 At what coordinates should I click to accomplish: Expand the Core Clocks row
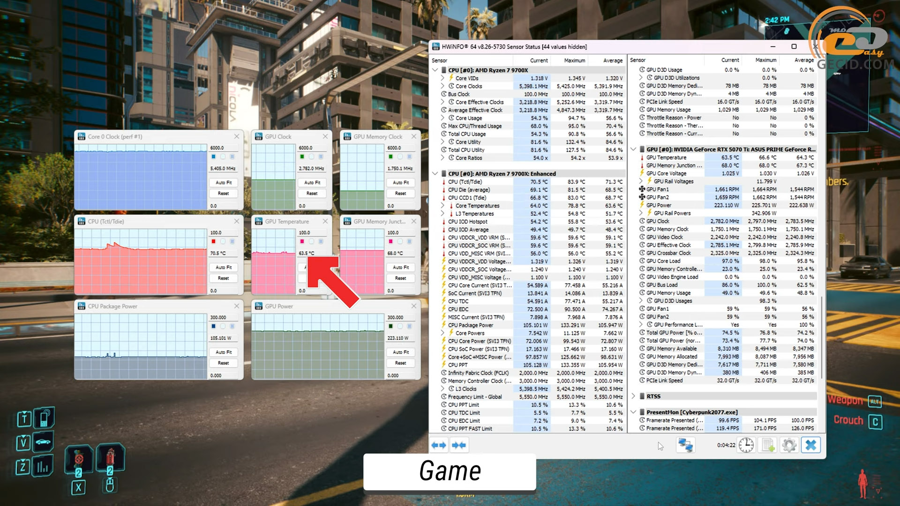442,86
